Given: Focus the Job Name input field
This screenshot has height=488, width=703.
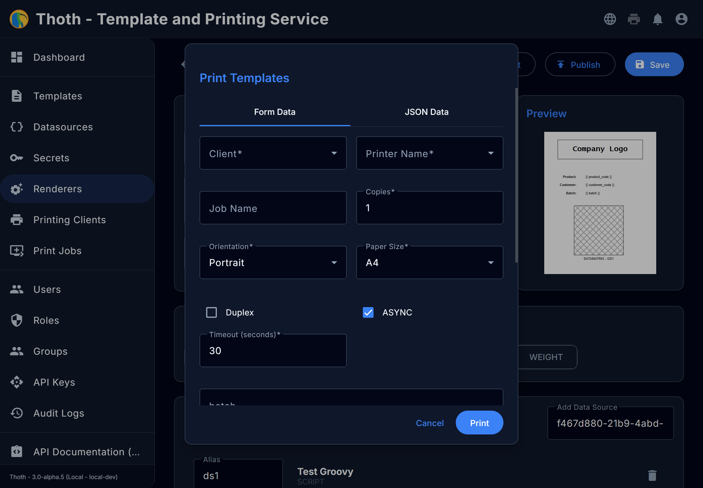Looking at the screenshot, I should [x=273, y=208].
